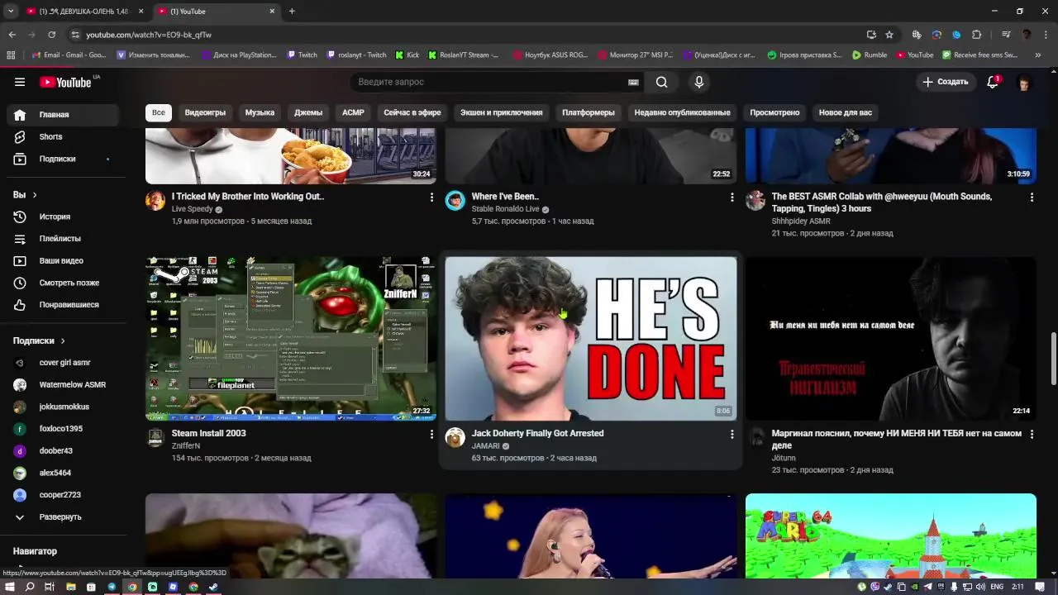Click the YouTube logo

coord(66,82)
